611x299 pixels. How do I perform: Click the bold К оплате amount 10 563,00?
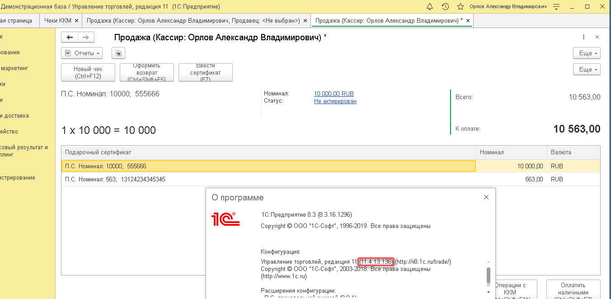[x=577, y=129]
